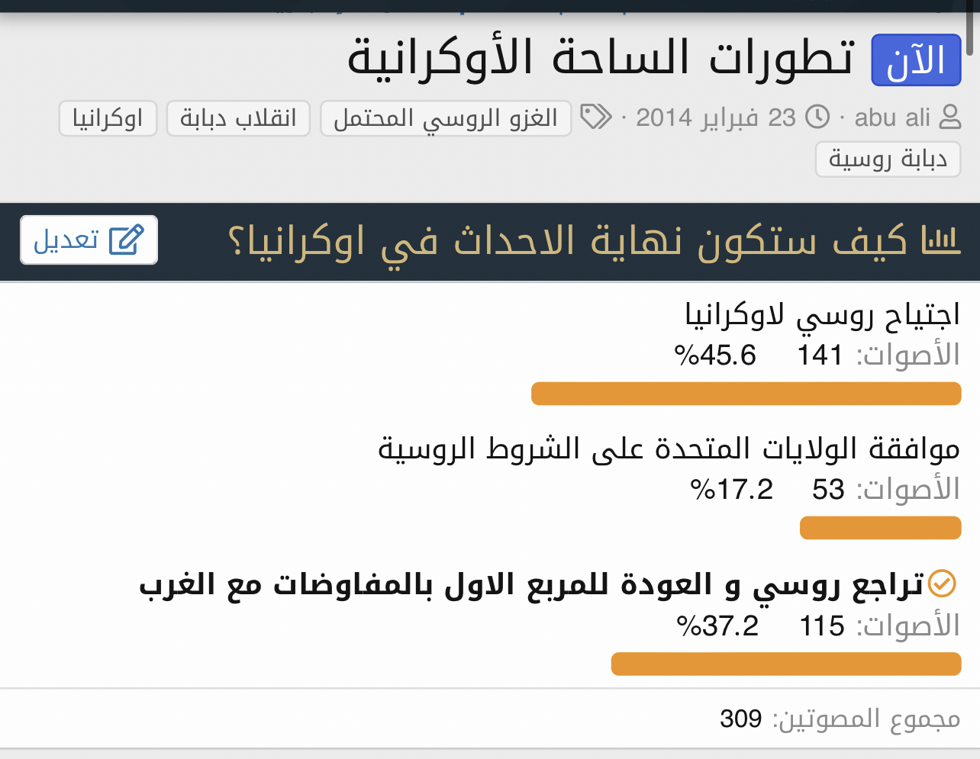Click option موافقة الولايات المتحدة على الشروط الروسية
980x759 pixels.
(x=669, y=449)
